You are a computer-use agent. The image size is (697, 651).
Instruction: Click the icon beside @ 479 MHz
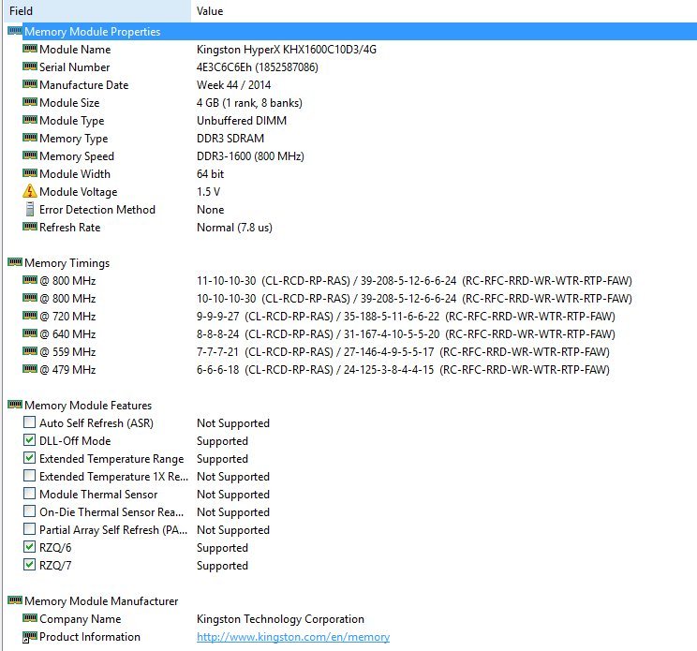point(30,368)
